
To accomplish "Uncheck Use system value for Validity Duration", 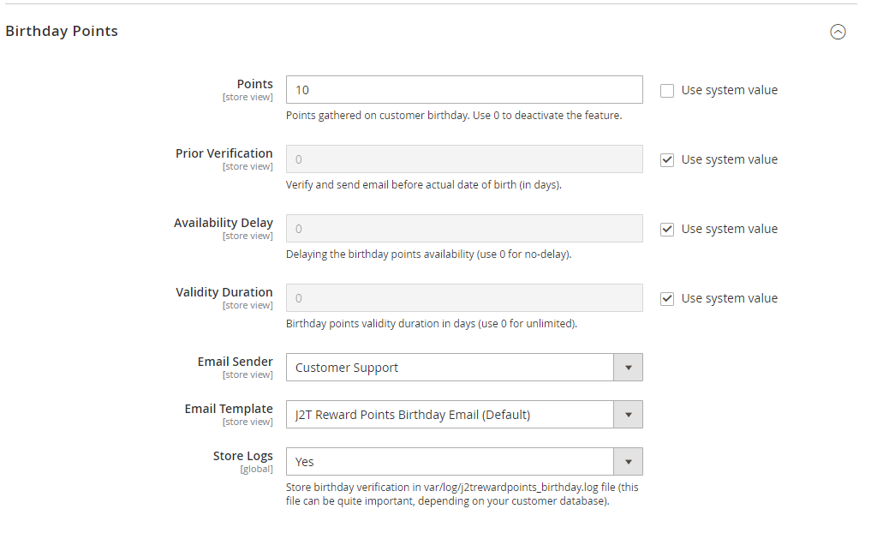I will pos(667,298).
